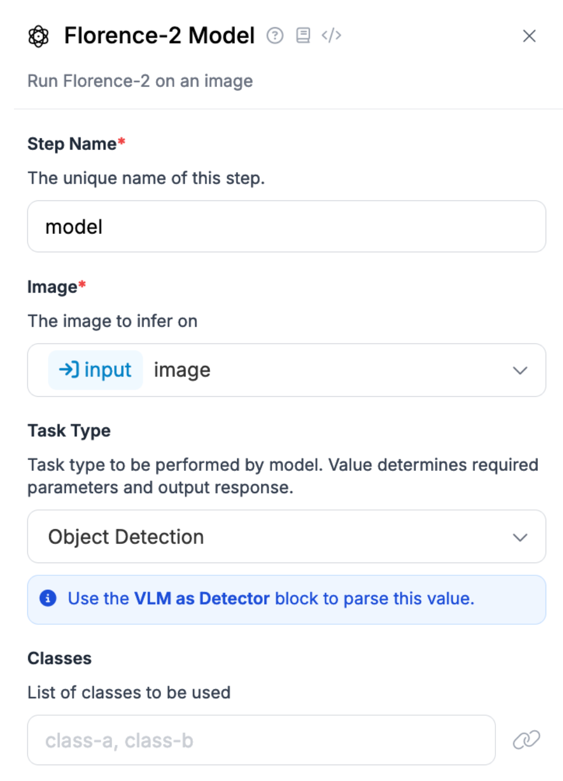563x781 pixels.
Task: Show the code view icon
Action: click(x=331, y=36)
